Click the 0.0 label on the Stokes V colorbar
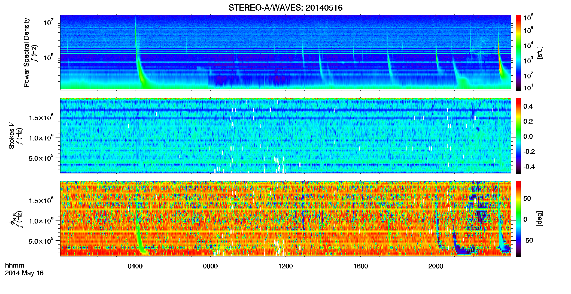Image resolution: width=571 pixels, height=294 pixels. point(528,137)
